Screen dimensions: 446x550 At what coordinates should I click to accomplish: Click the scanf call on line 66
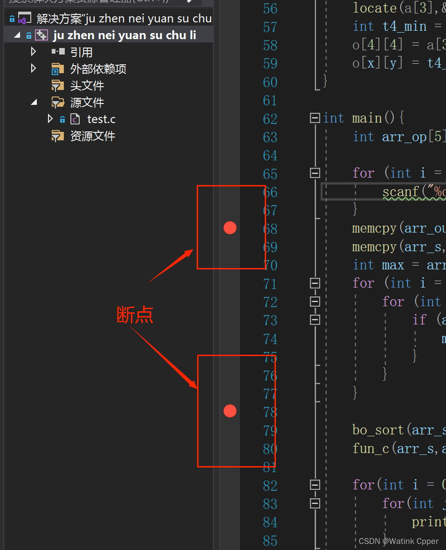pyautogui.click(x=401, y=192)
